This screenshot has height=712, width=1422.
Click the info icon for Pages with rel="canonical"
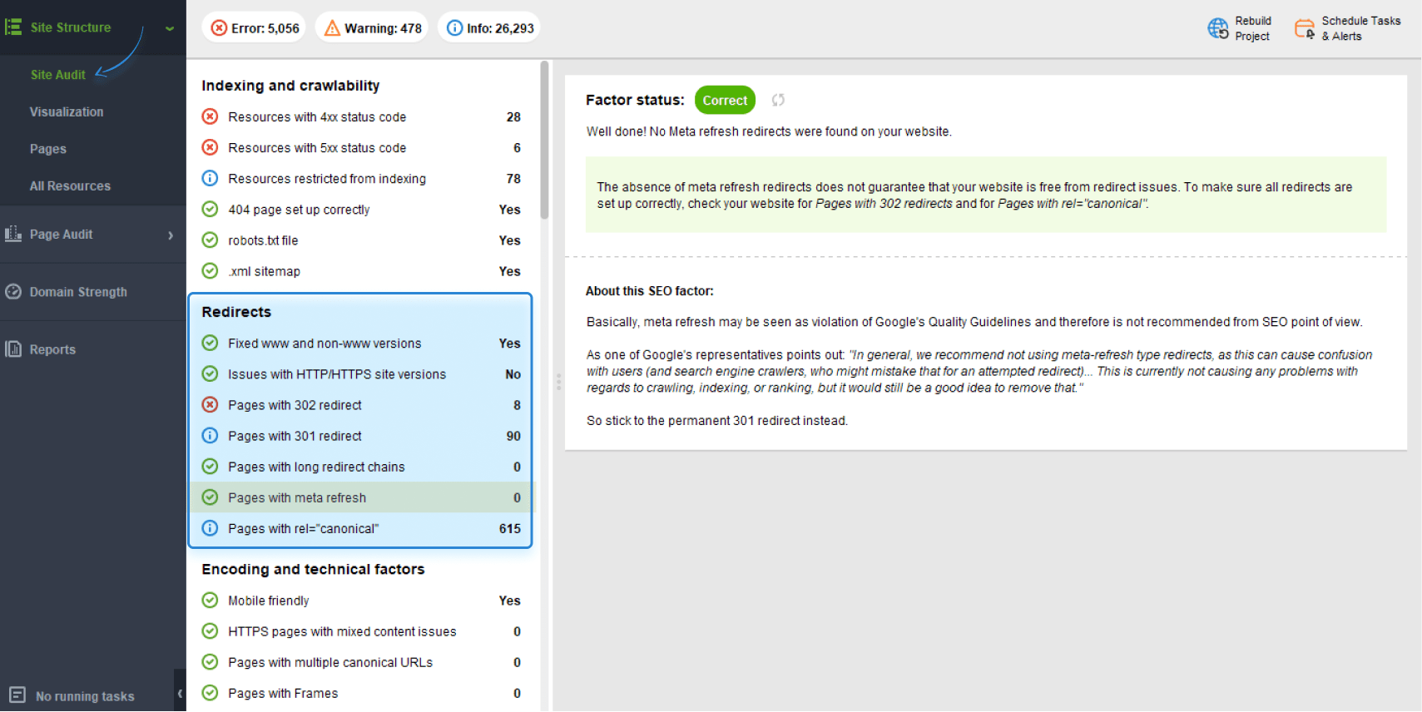[210, 527]
